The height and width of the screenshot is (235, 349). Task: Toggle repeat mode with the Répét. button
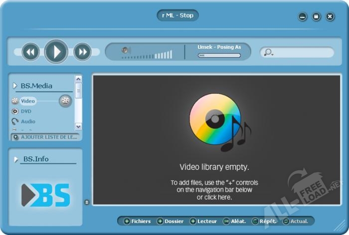tap(264, 222)
